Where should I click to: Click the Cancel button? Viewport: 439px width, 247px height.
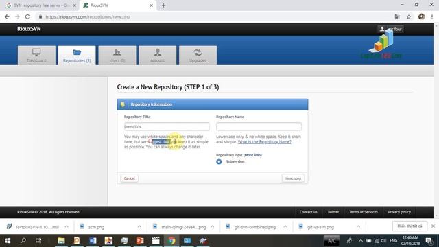[130, 178]
